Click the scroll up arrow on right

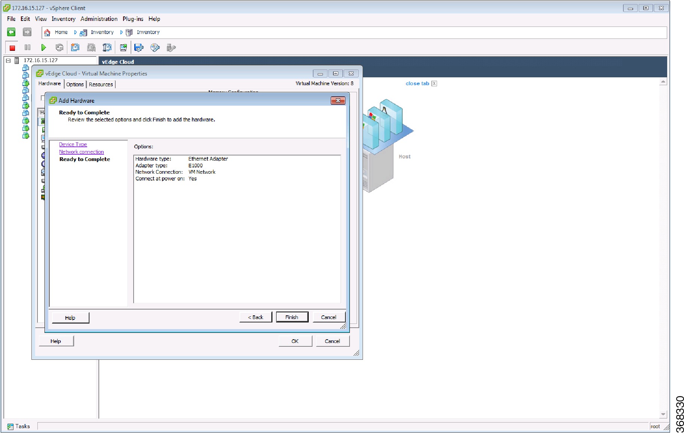(x=663, y=81)
